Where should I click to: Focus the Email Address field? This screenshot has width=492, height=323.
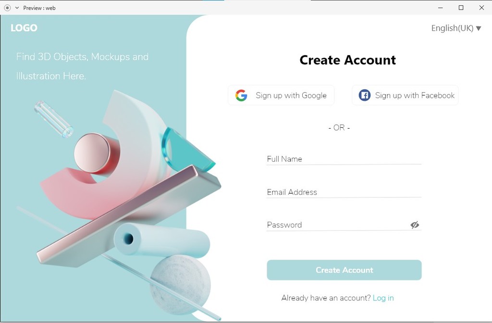click(344, 192)
